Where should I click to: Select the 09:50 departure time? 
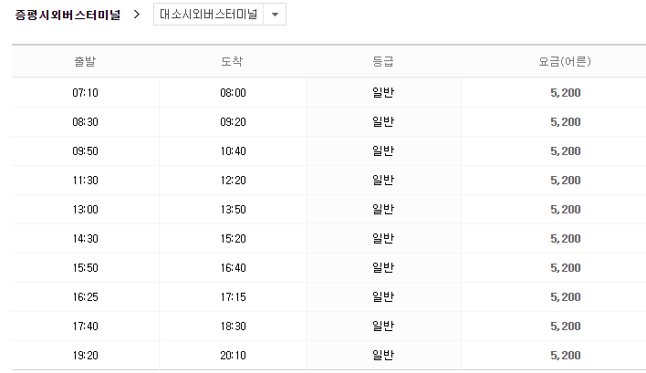(85, 151)
